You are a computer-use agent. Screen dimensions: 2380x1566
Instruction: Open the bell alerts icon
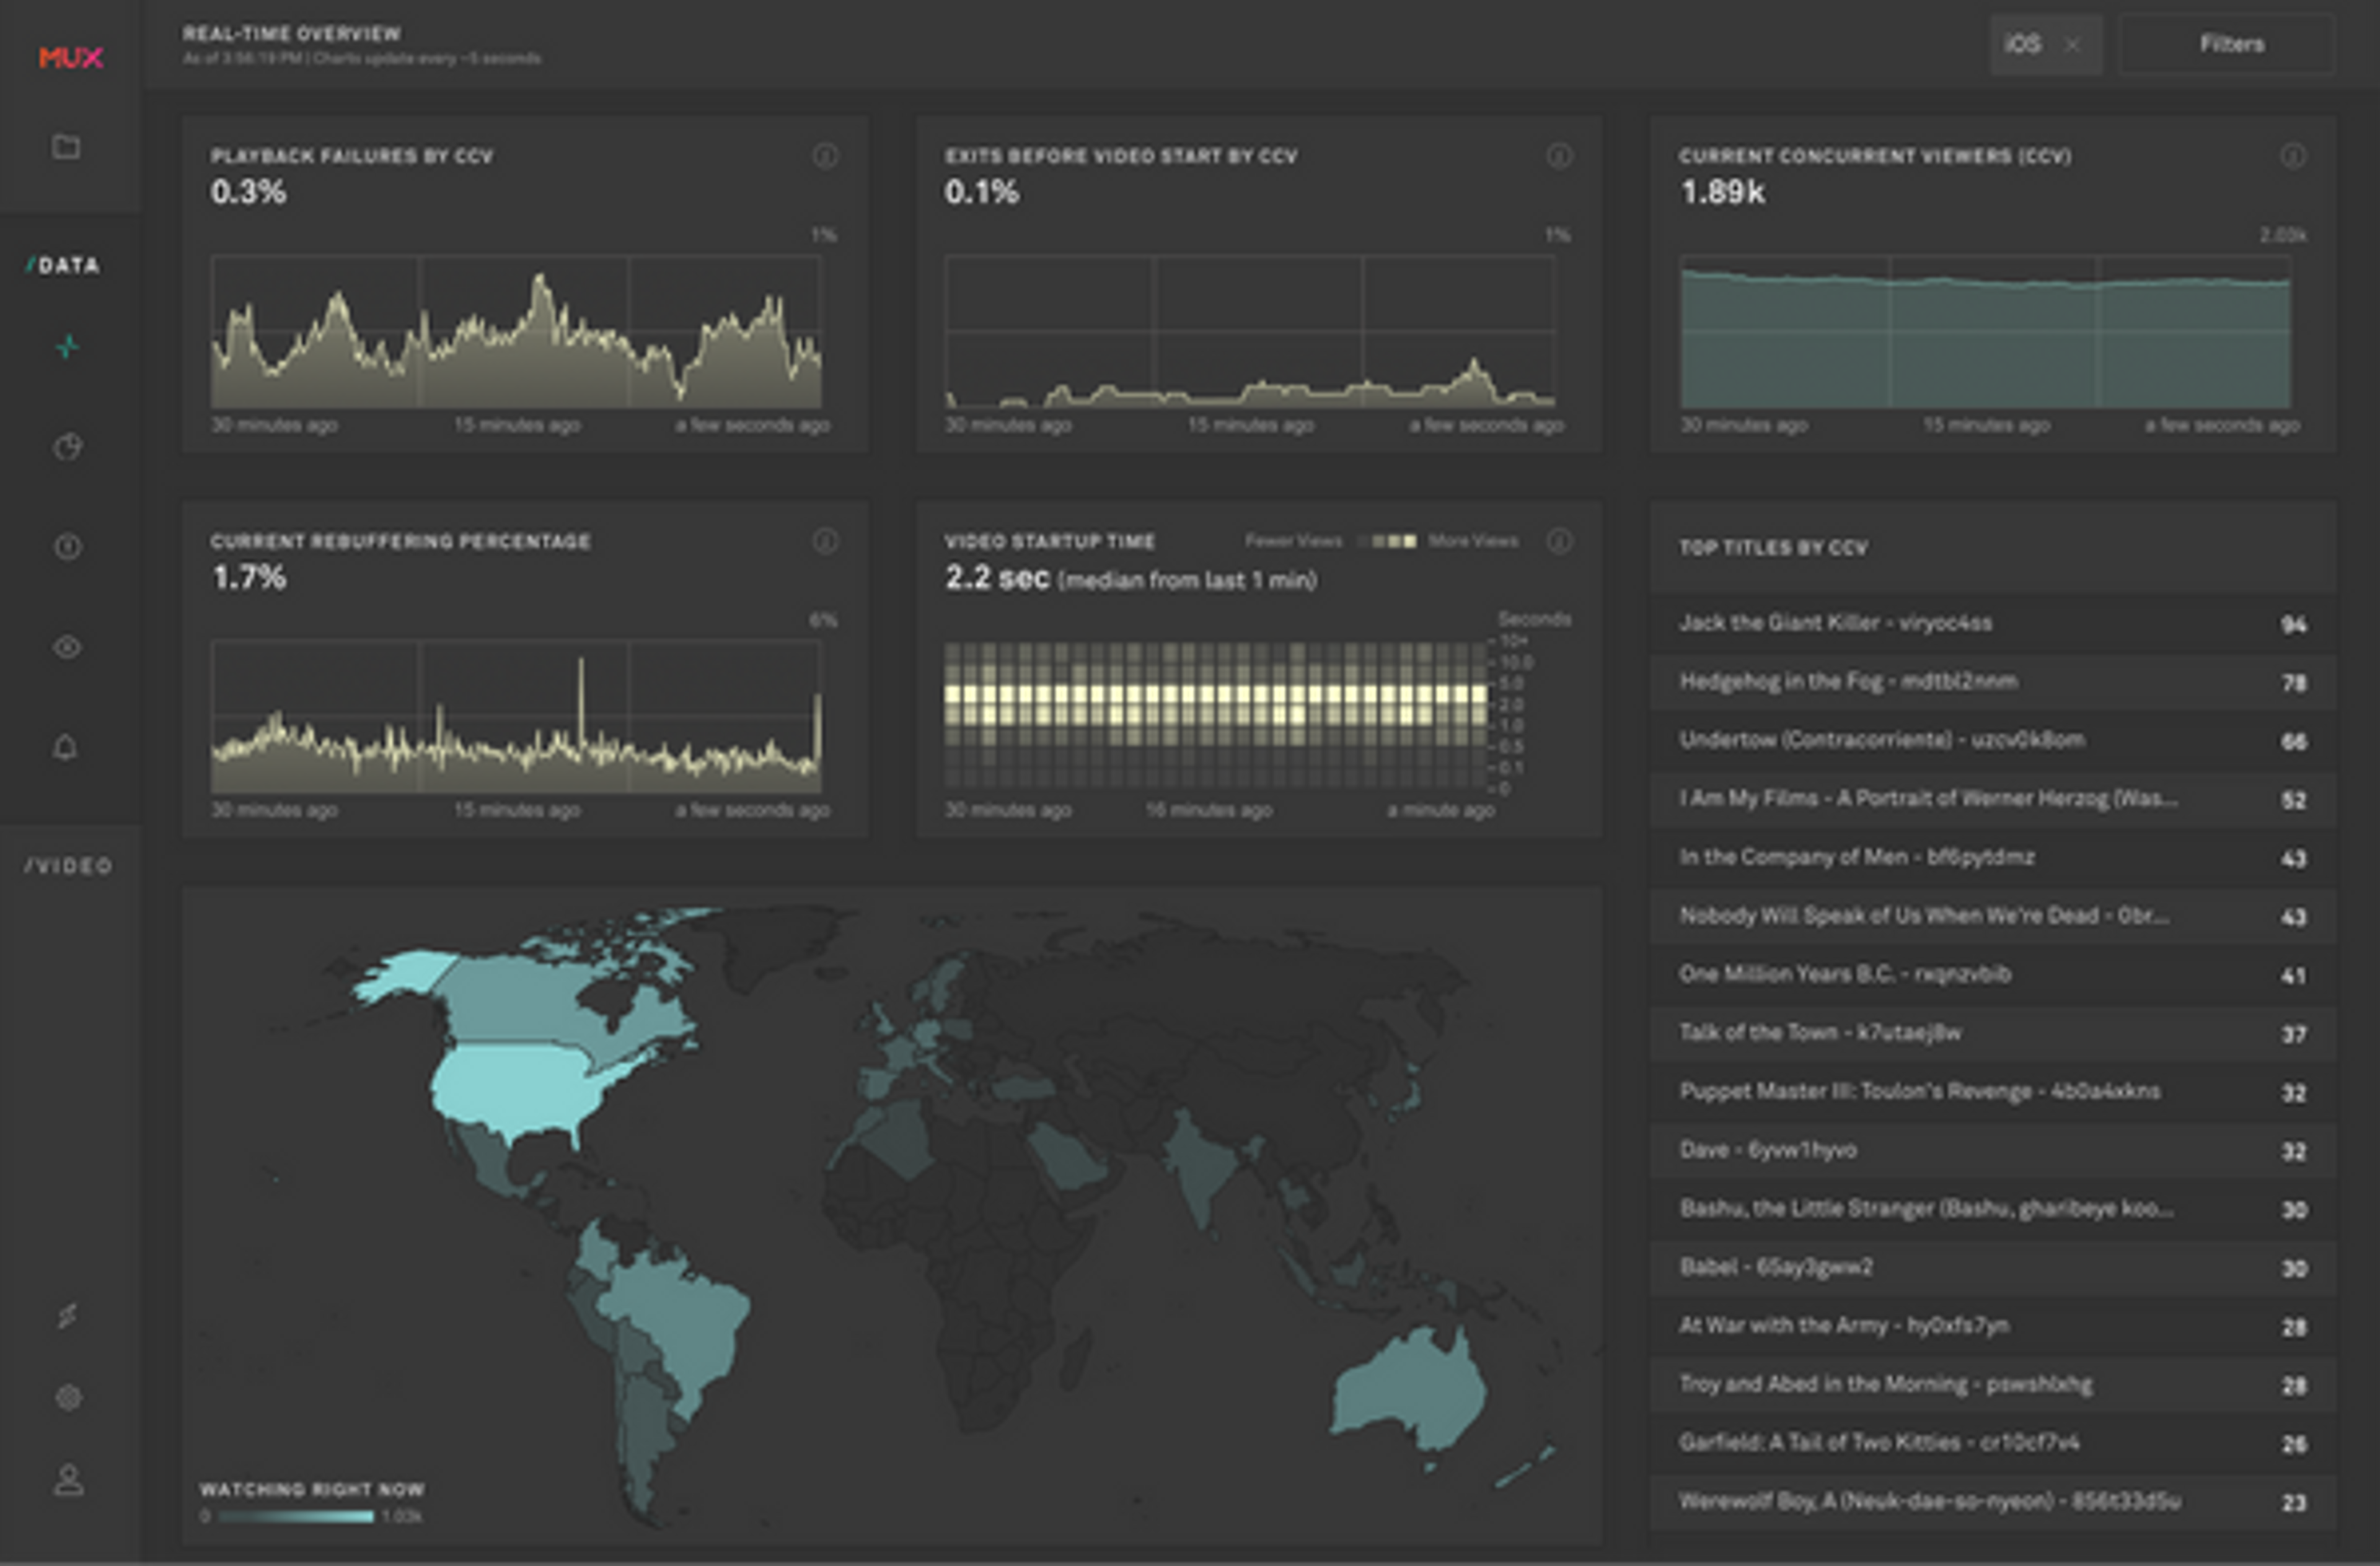[x=66, y=746]
